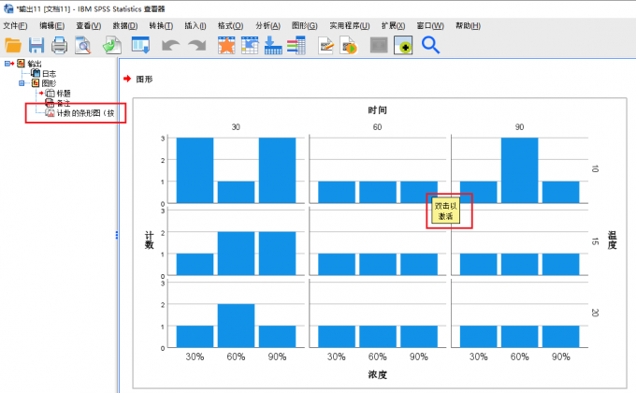Open the 图形(G) menu
Image resolution: width=636 pixels, height=393 pixels.
pos(304,26)
